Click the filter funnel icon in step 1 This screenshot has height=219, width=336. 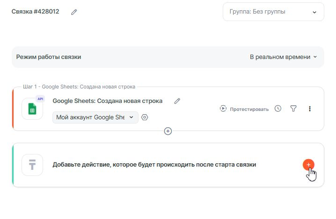pyautogui.click(x=293, y=109)
